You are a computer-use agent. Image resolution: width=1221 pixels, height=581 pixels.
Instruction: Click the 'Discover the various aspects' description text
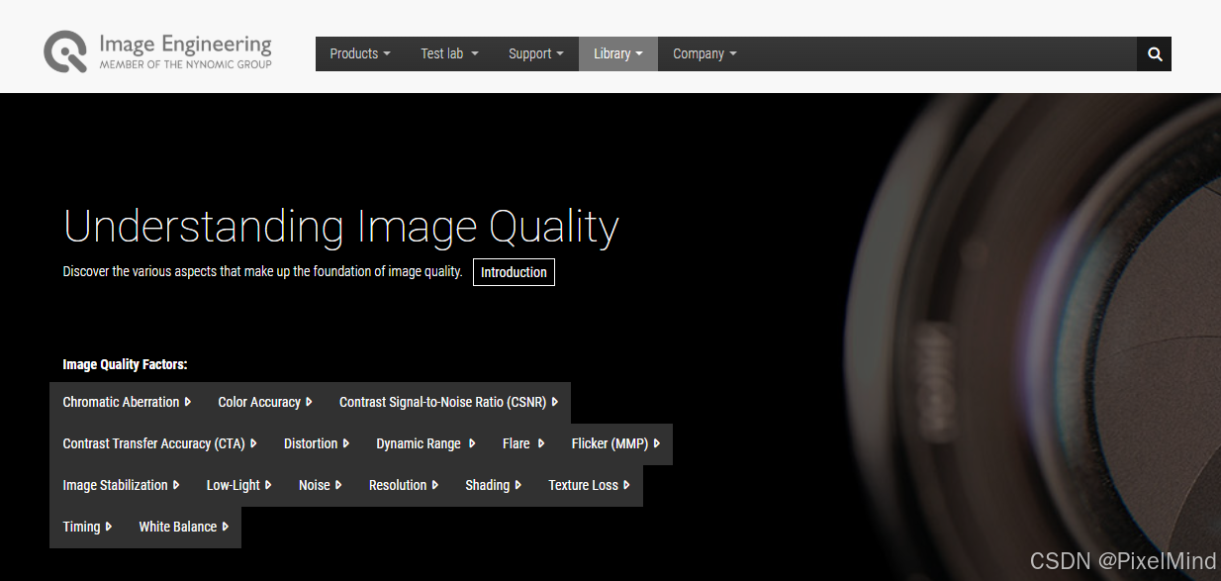coord(262,271)
